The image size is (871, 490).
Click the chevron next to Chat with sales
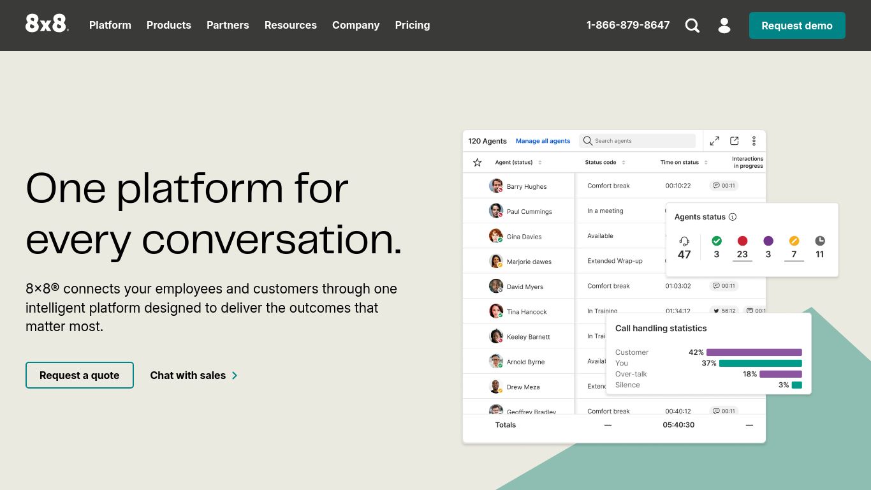point(235,375)
